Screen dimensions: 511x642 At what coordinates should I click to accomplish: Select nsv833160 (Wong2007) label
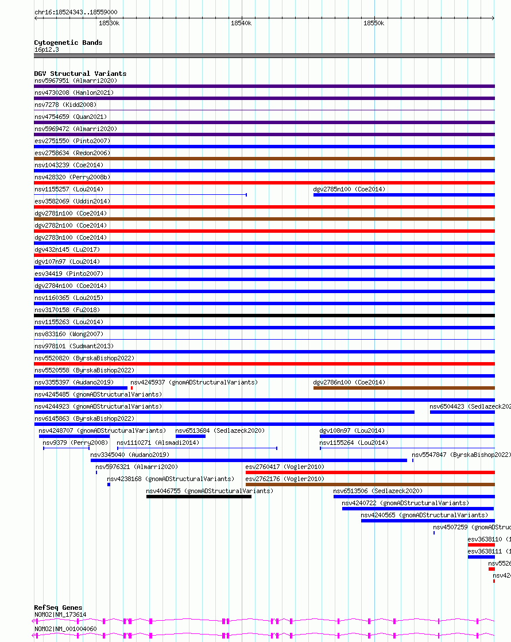(x=69, y=334)
